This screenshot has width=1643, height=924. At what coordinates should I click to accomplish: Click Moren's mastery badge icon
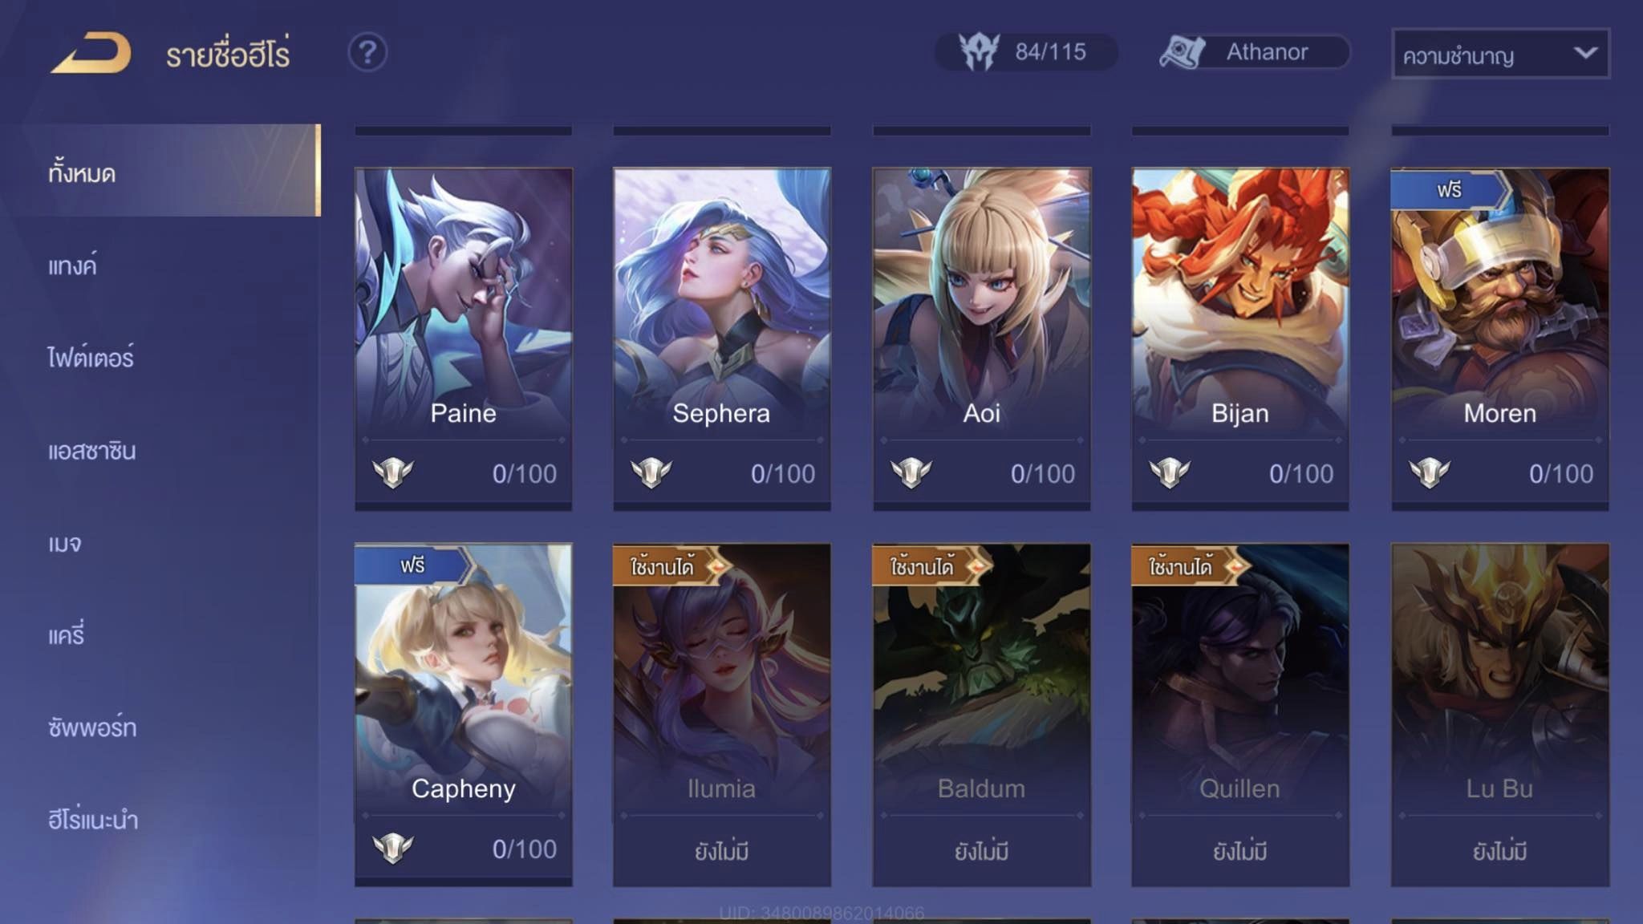coord(1430,473)
